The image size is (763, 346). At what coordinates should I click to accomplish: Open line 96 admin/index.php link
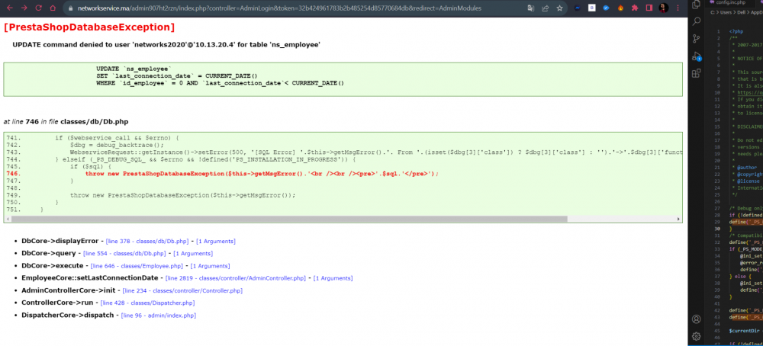[x=158, y=316]
